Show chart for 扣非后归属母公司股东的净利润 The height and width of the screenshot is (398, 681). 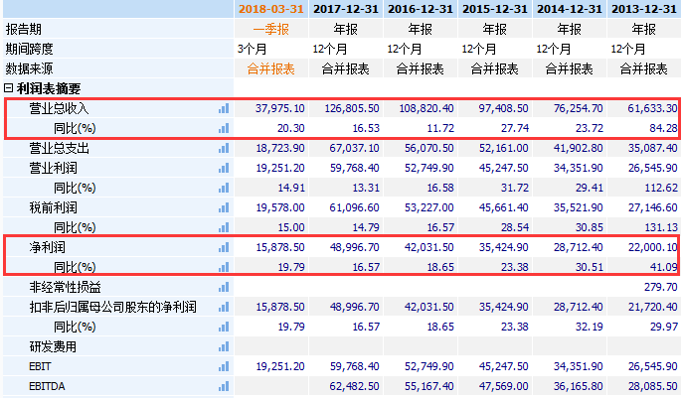coord(224,307)
